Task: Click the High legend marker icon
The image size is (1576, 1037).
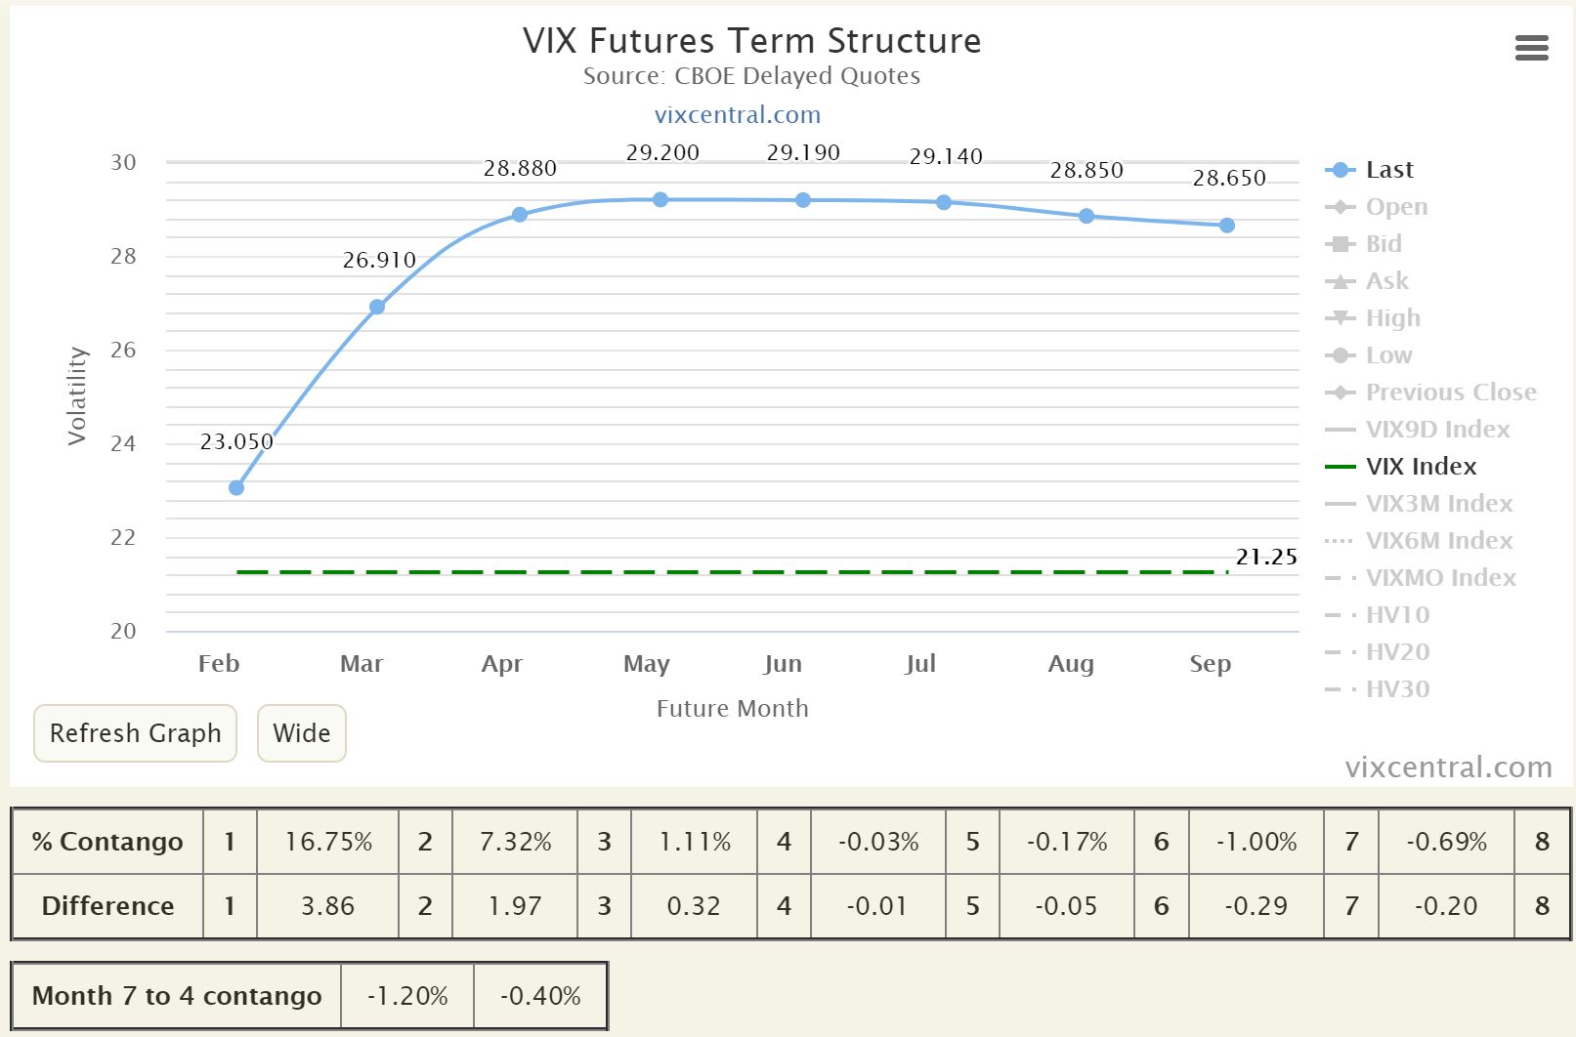Action: pyautogui.click(x=1342, y=317)
